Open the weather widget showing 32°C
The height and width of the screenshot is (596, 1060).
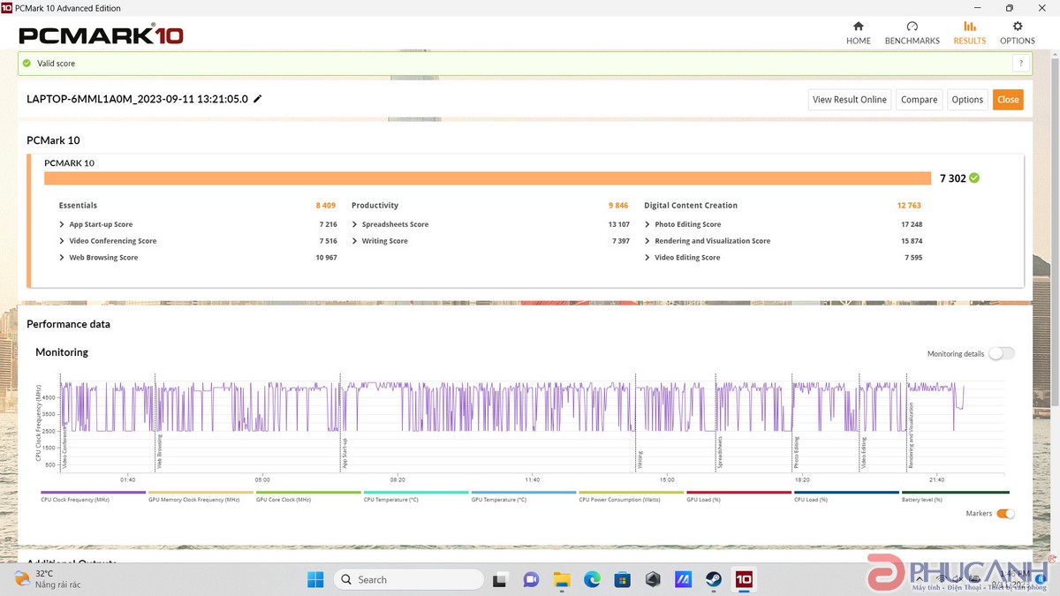(49, 578)
